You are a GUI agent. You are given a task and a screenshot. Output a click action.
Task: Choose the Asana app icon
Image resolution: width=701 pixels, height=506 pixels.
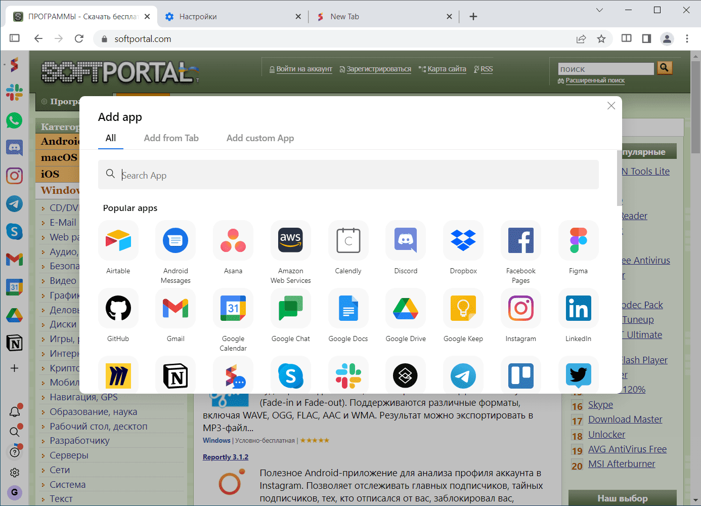233,240
